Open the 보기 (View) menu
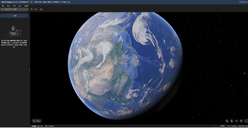 point(8,6)
